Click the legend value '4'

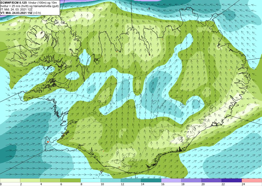pyautogui.click(x=41, y=184)
